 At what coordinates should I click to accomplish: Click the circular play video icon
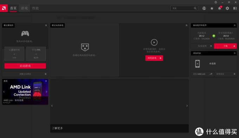[x=154, y=42]
